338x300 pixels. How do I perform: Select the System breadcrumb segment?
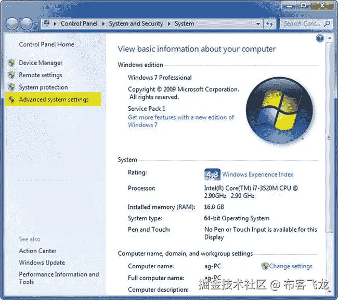[x=184, y=23]
